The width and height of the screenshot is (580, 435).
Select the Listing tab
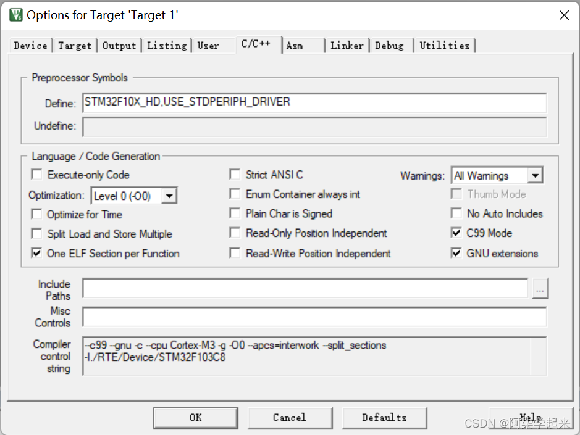(167, 46)
